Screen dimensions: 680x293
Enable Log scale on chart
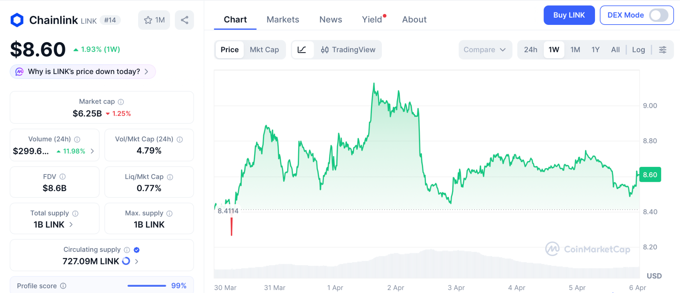coord(638,50)
